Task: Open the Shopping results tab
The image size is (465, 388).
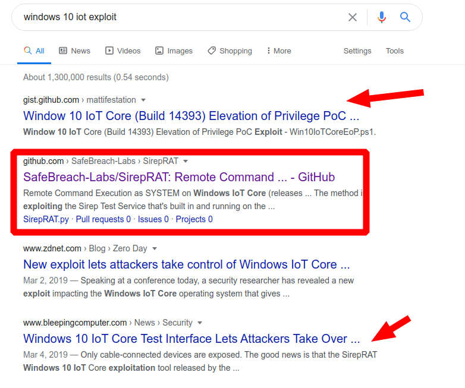Action: (x=230, y=51)
